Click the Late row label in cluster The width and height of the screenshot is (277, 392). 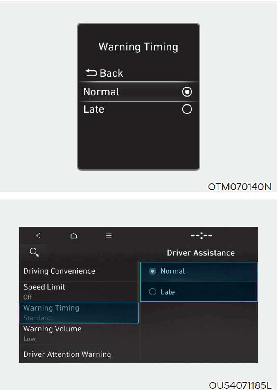94,109
